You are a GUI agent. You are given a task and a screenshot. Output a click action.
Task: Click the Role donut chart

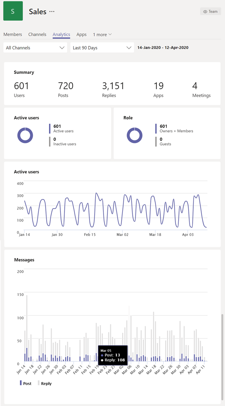[x=135, y=135]
